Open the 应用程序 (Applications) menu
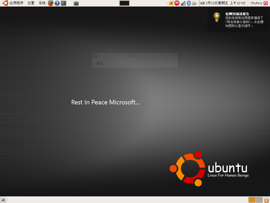The image size is (270, 203). pyautogui.click(x=16, y=3)
